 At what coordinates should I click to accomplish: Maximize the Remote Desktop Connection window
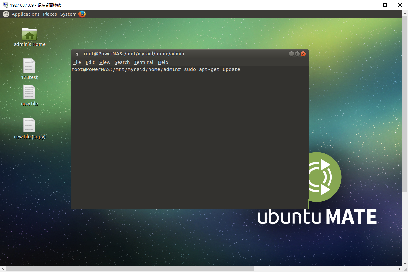pos(385,5)
